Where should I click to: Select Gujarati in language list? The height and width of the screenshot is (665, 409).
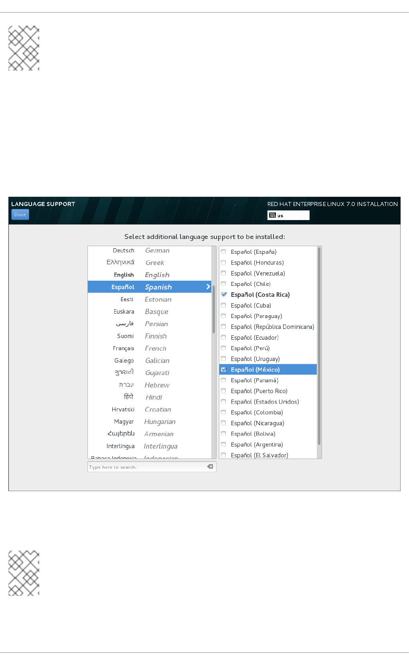point(150,373)
